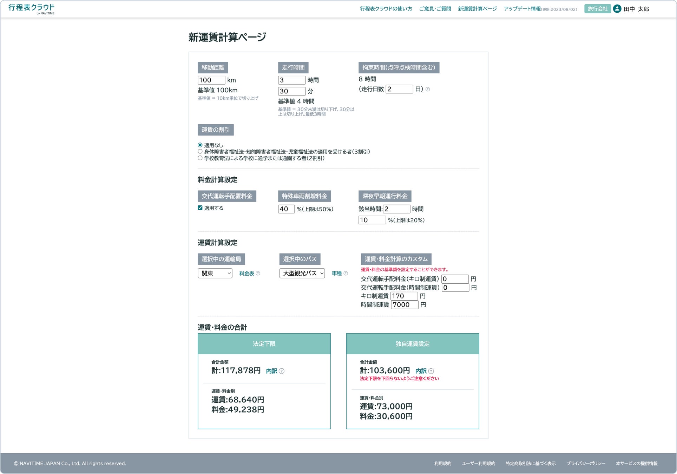The height and width of the screenshot is (474, 677).
Task: Uncheck the 交代運転手配置料金 適用する checkbox
Action: coord(200,208)
